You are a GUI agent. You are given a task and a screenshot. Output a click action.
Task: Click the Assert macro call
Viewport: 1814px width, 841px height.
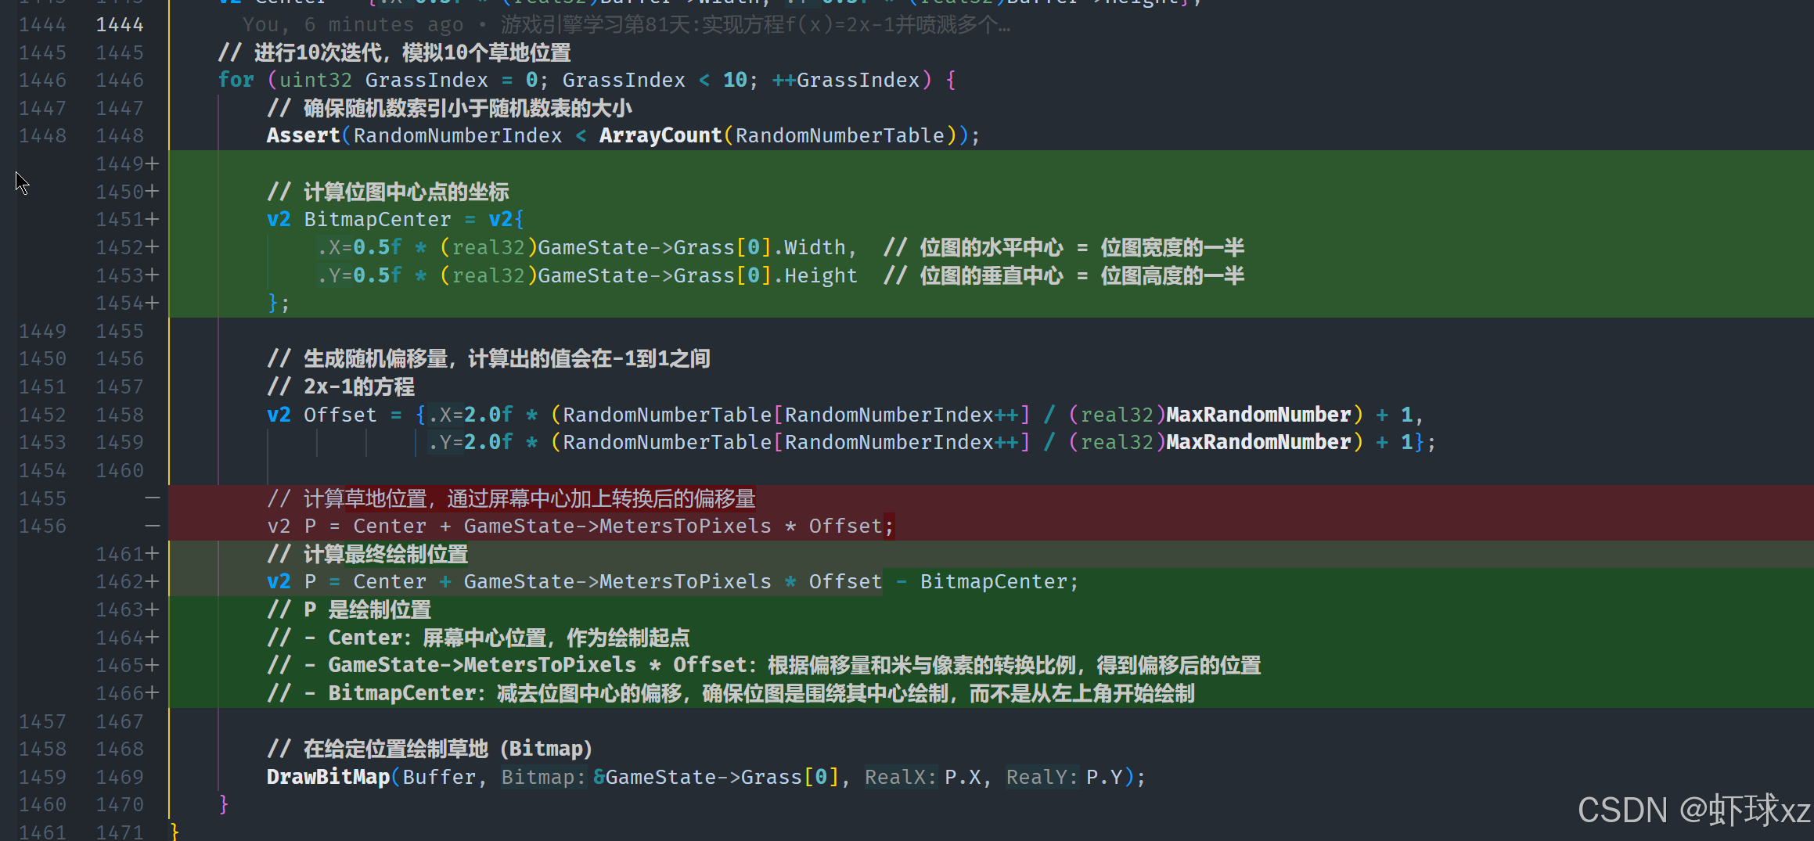(x=303, y=135)
